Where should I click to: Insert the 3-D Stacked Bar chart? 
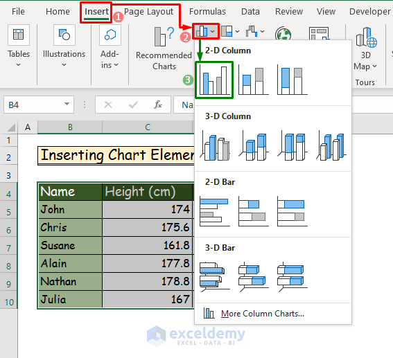click(x=254, y=277)
